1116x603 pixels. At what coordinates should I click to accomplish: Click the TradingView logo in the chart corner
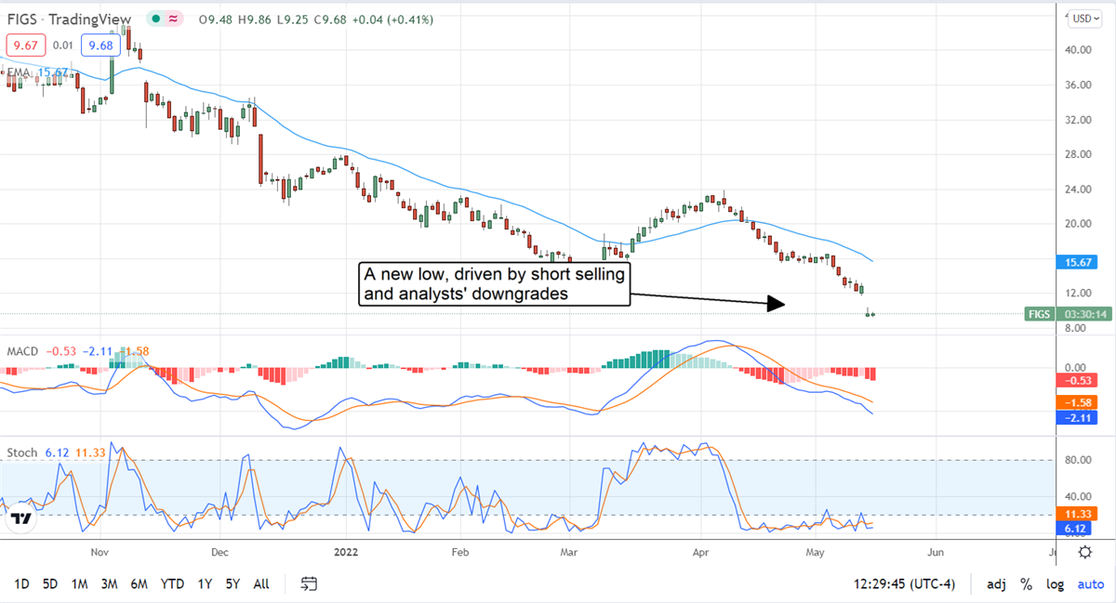pos(22,520)
